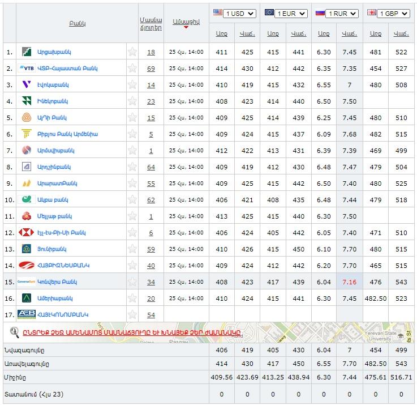Sort by the bank name column header
The width and height of the screenshot is (417, 405).
click(78, 24)
